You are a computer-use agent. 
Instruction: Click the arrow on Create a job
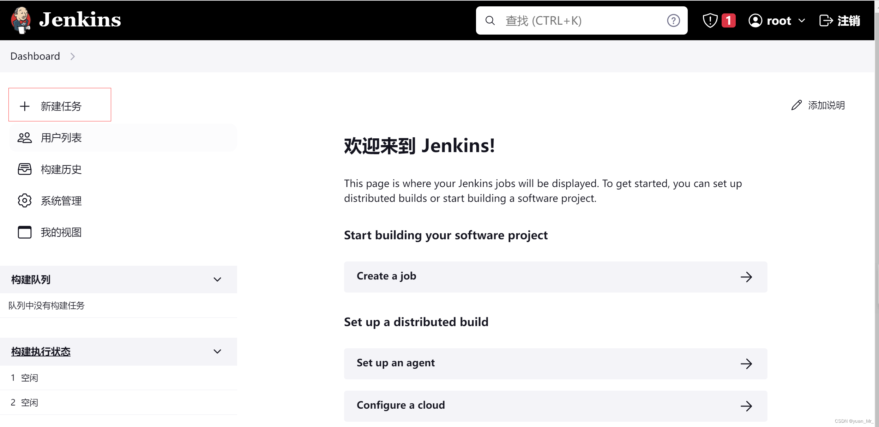746,277
